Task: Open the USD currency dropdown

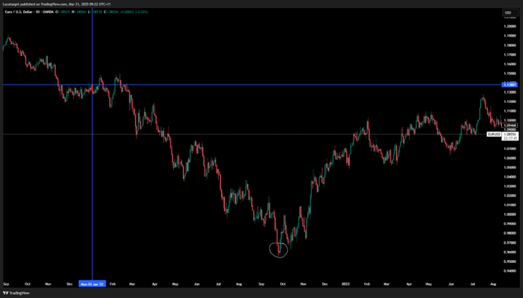Action: pos(510,13)
